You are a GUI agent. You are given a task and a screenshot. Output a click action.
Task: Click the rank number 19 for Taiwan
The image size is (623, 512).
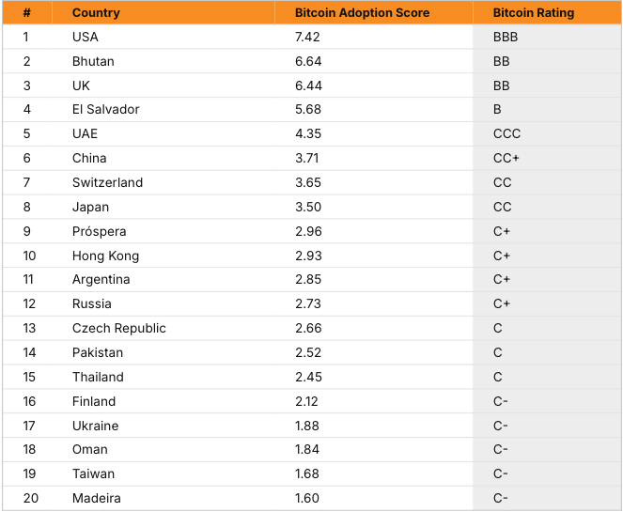coord(29,473)
